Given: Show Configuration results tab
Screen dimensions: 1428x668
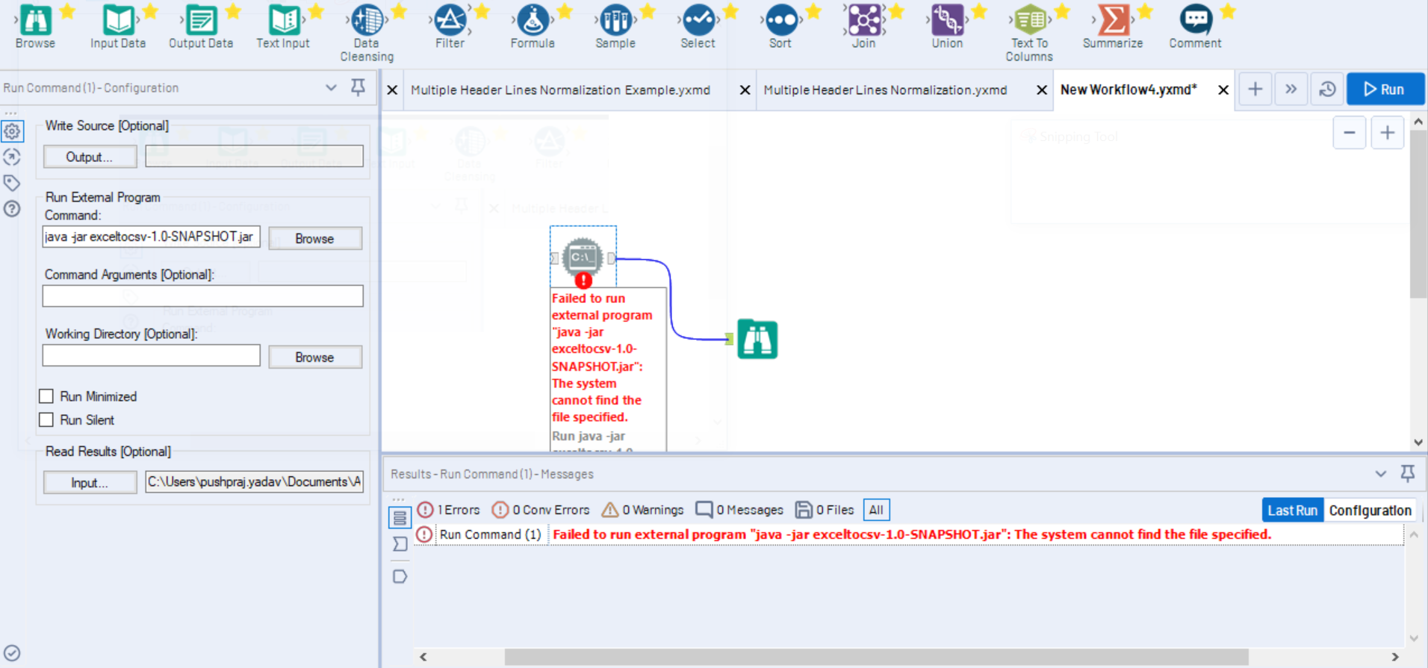Looking at the screenshot, I should point(1370,511).
